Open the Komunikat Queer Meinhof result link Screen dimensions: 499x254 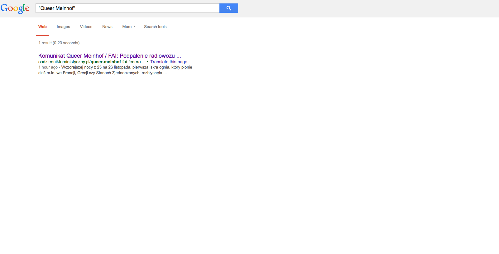coord(110,56)
